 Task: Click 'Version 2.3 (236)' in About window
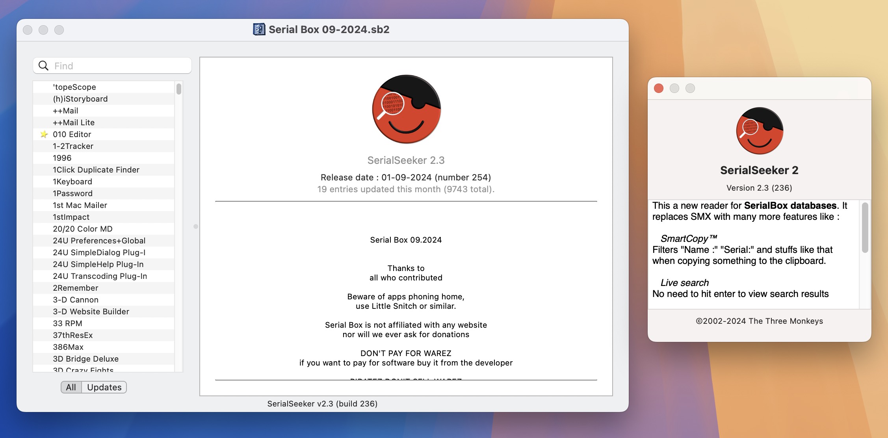tap(759, 188)
